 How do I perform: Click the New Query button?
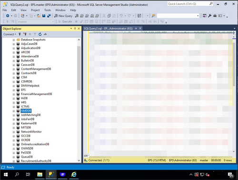coord(63,16)
